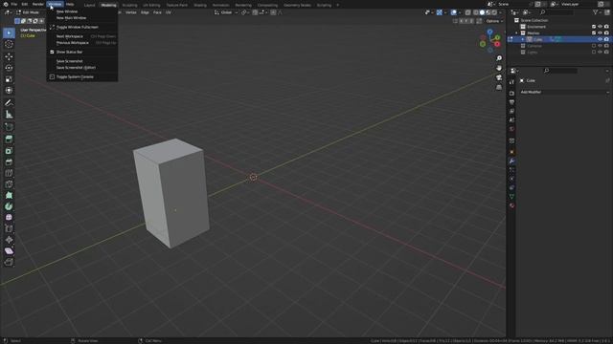Select the Poly Build tool
Viewport: 613px width, 344px height.
9,195
